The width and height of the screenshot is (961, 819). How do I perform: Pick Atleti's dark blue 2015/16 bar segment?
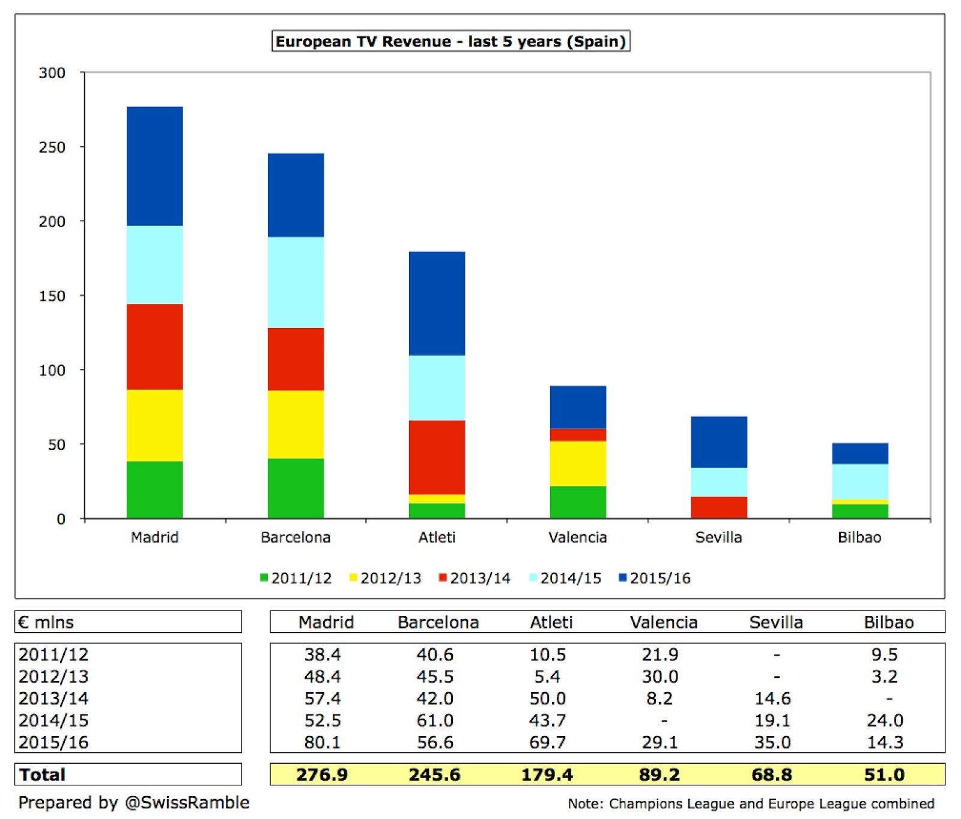pyautogui.click(x=437, y=303)
